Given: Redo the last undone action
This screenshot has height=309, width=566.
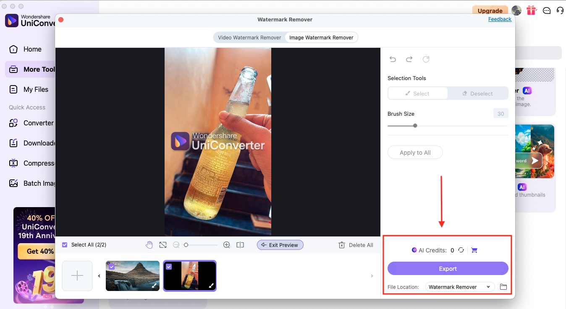Looking at the screenshot, I should point(409,60).
